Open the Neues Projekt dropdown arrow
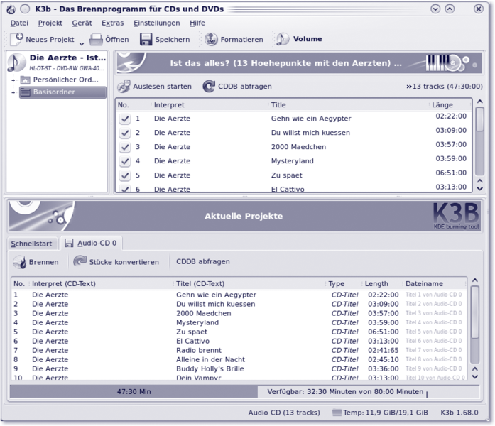The width and height of the screenshot is (495, 426). pos(82,43)
